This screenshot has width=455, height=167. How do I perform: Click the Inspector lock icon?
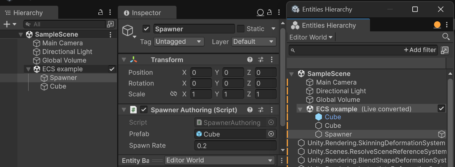pos(269,13)
